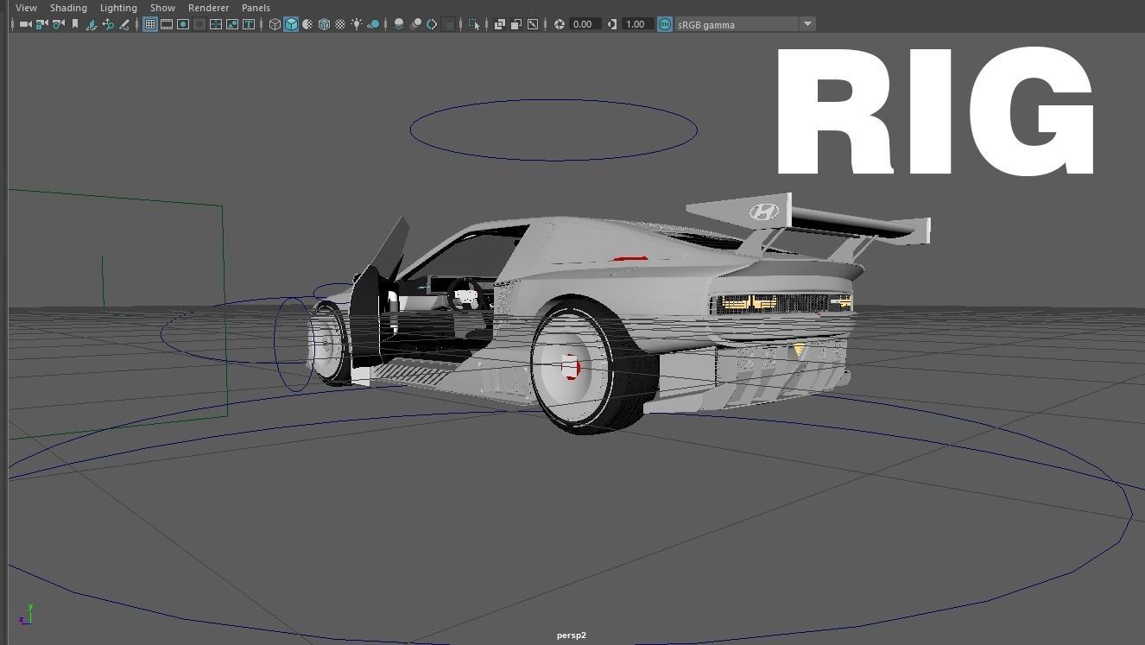The width and height of the screenshot is (1145, 645).
Task: Select Smooth Shade All cube icon
Action: pos(291,24)
